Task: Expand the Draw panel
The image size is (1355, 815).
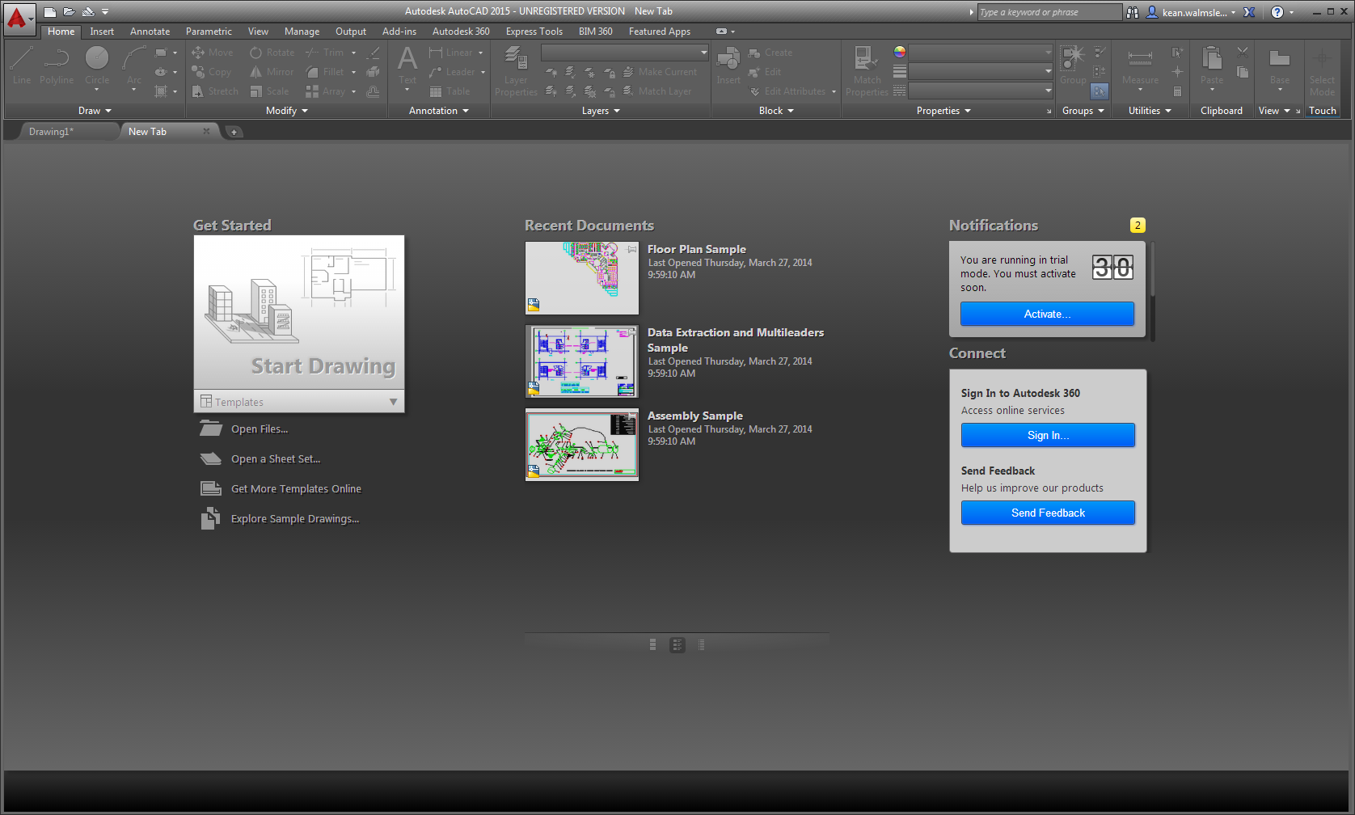Action: point(95,111)
